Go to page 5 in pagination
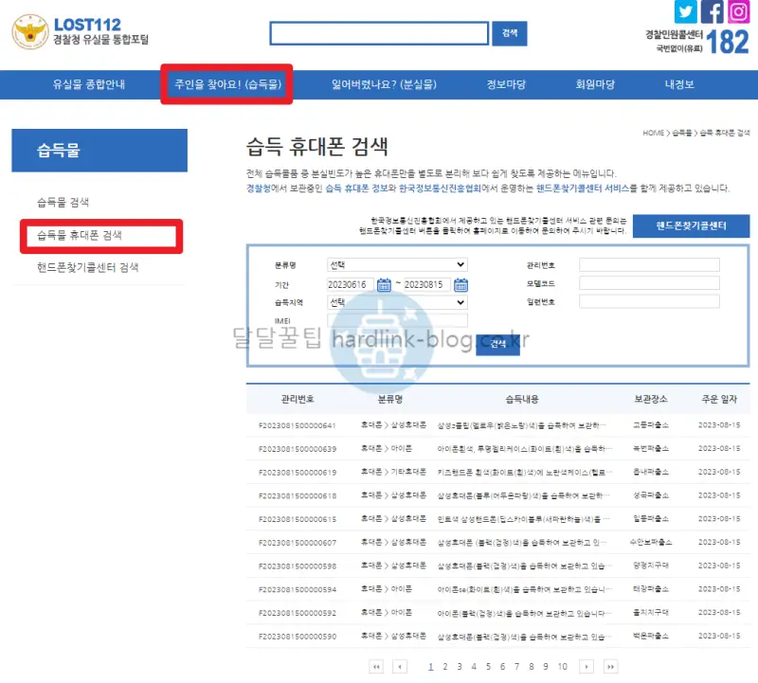The width and height of the screenshot is (758, 683). (x=489, y=667)
